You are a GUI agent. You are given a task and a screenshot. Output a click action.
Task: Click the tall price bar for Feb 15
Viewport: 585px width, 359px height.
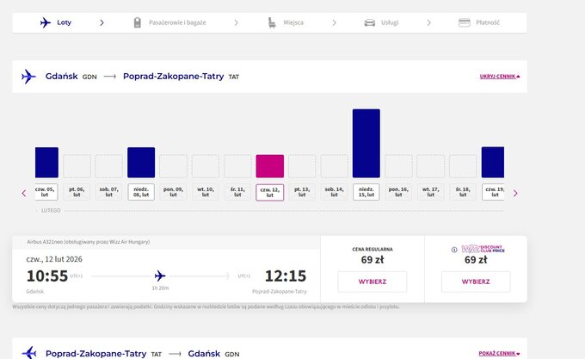pos(366,143)
